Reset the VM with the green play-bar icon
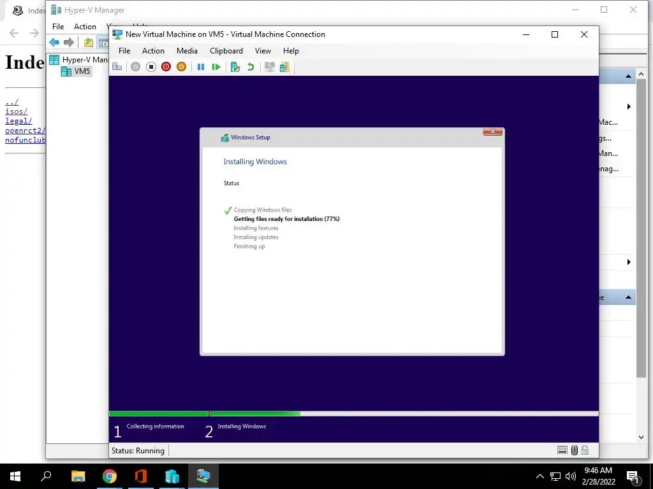Viewport: 653px width, 489px height. tap(216, 67)
